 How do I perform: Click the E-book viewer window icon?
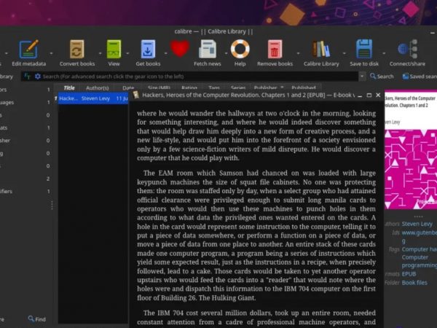[x=135, y=95]
